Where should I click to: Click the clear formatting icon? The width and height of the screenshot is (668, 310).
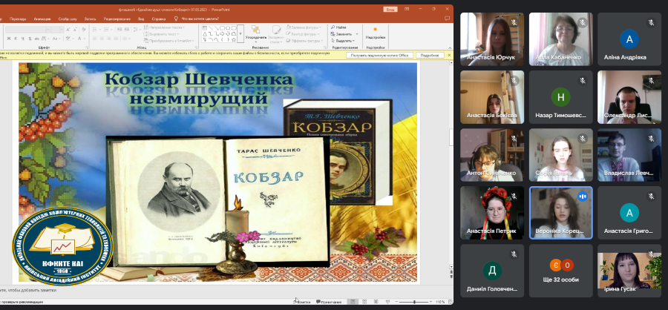tap(84, 30)
